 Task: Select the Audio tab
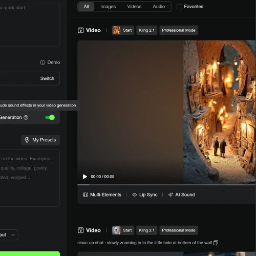tap(159, 7)
